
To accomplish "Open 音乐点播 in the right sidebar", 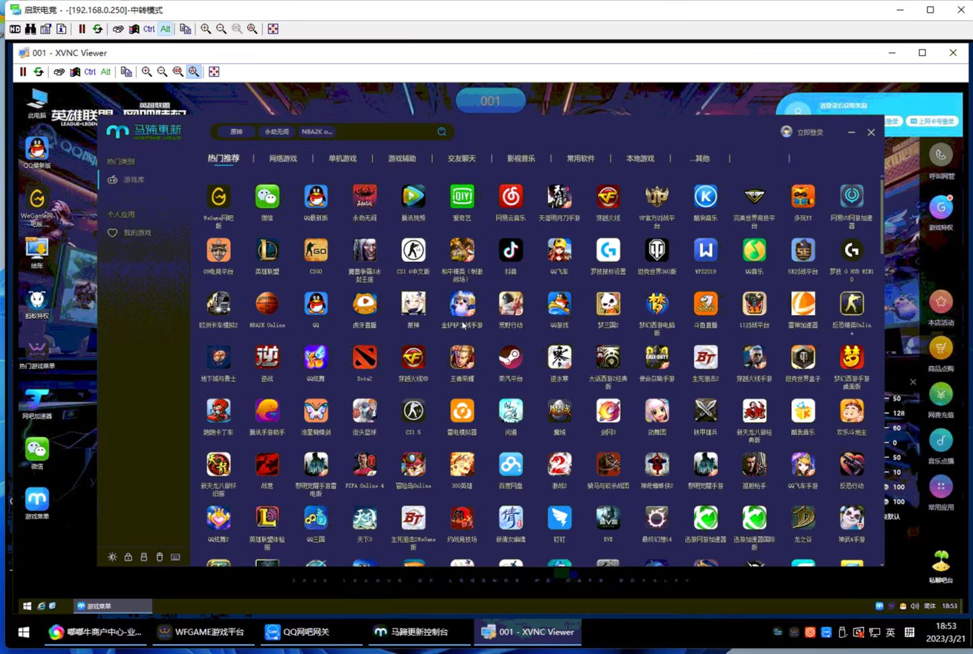I will pos(941,446).
